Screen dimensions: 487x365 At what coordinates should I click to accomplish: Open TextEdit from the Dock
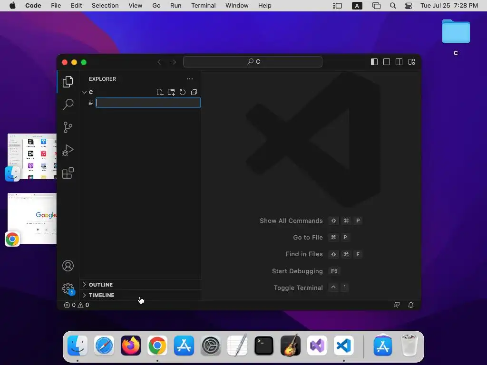(x=238, y=346)
